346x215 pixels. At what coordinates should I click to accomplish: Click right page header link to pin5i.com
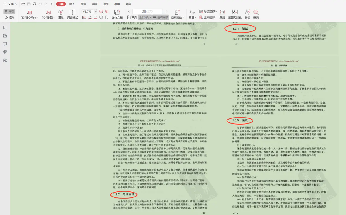tap(288, 61)
